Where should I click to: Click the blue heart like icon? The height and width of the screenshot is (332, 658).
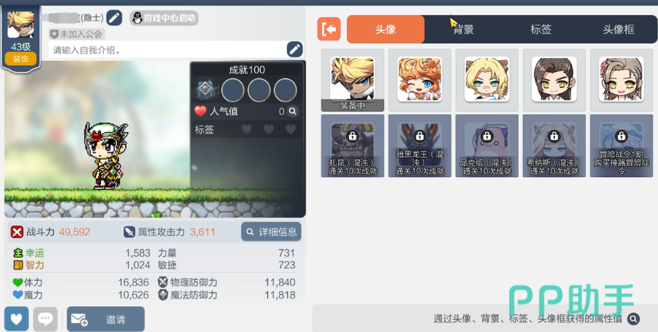(17, 319)
